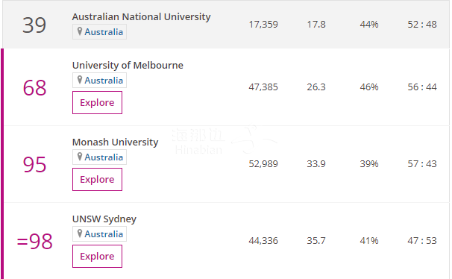Click rank number 95
The width and height of the screenshot is (452, 279).
(34, 165)
